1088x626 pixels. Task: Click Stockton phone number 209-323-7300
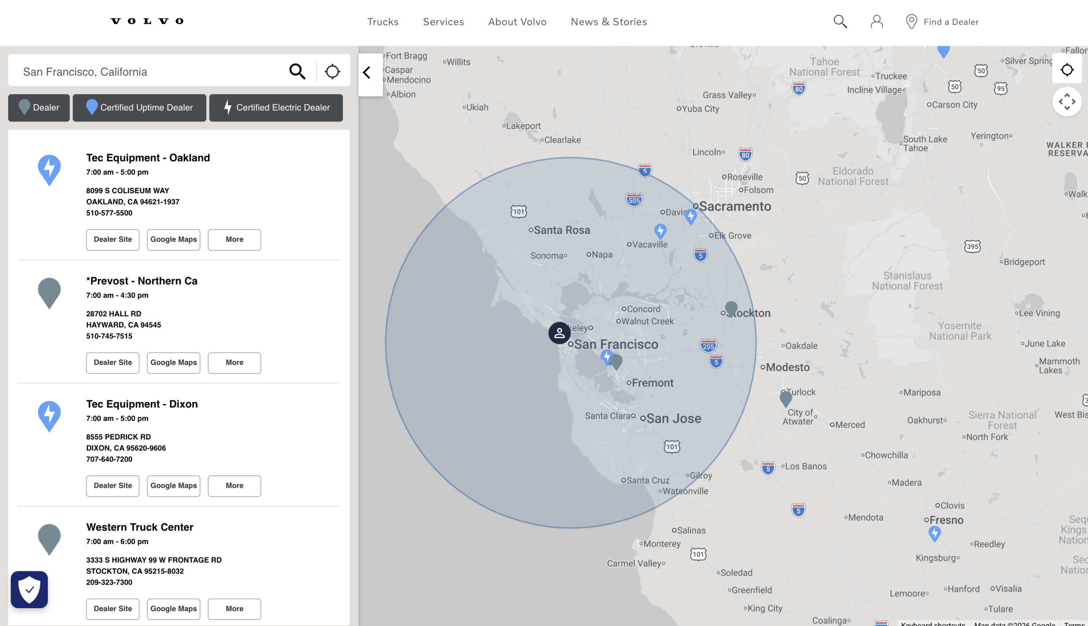point(109,582)
